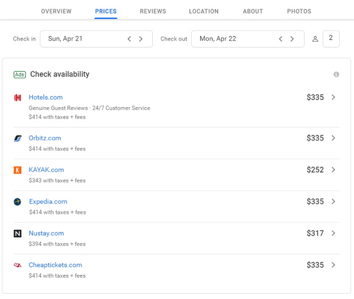
Task: Expand the Hotels.com $335 offer chevron
Action: point(333,97)
